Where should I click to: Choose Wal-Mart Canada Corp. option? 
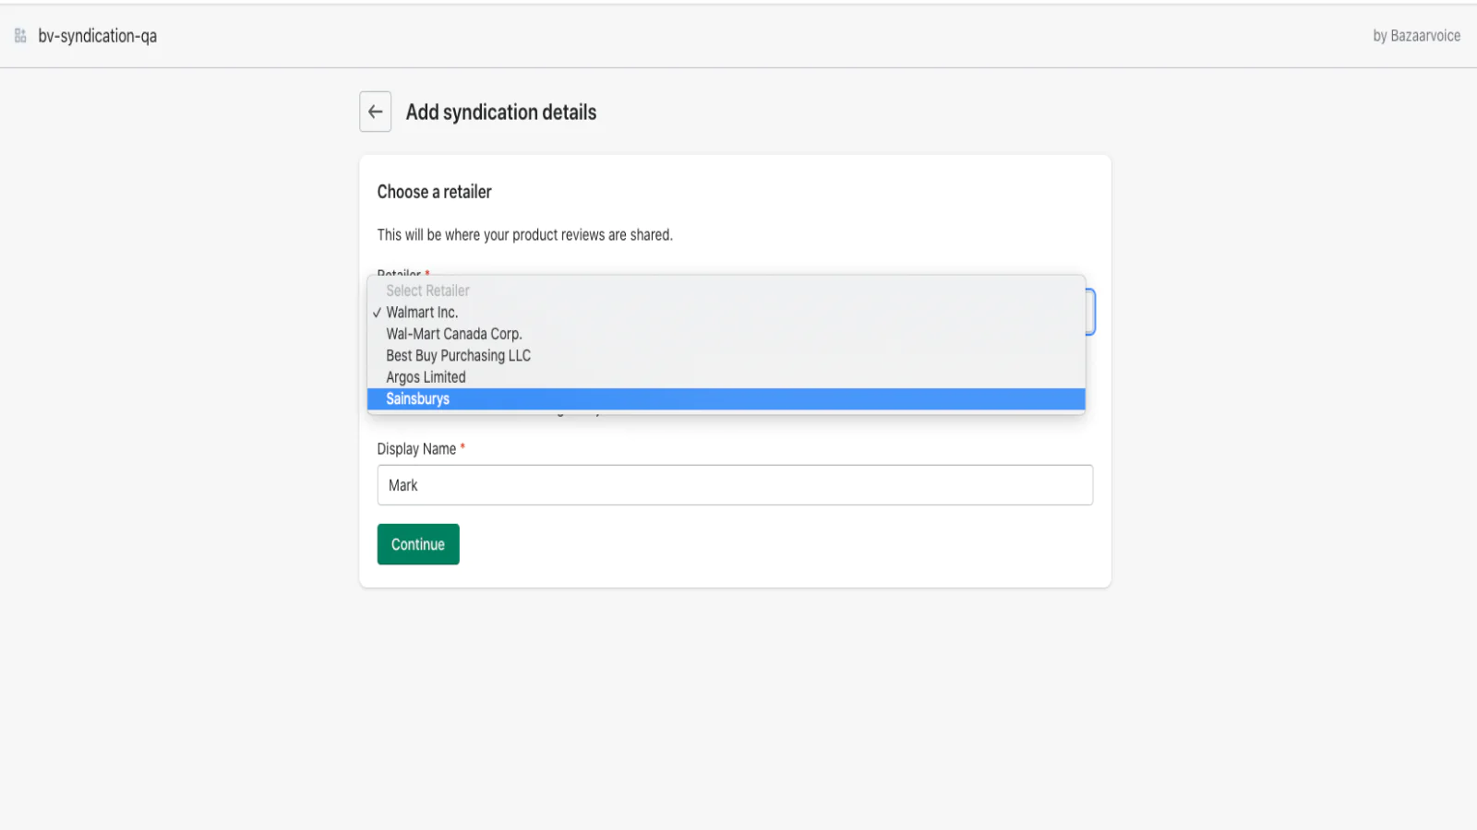coord(726,334)
